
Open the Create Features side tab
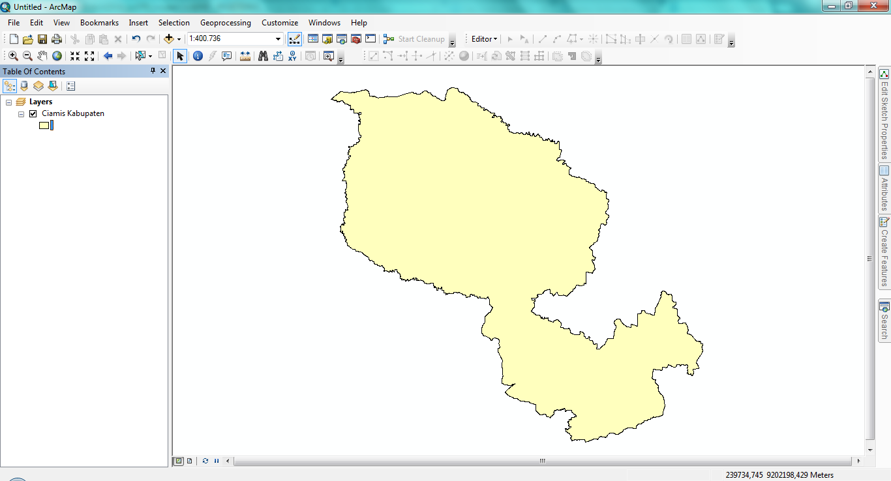pos(884,252)
